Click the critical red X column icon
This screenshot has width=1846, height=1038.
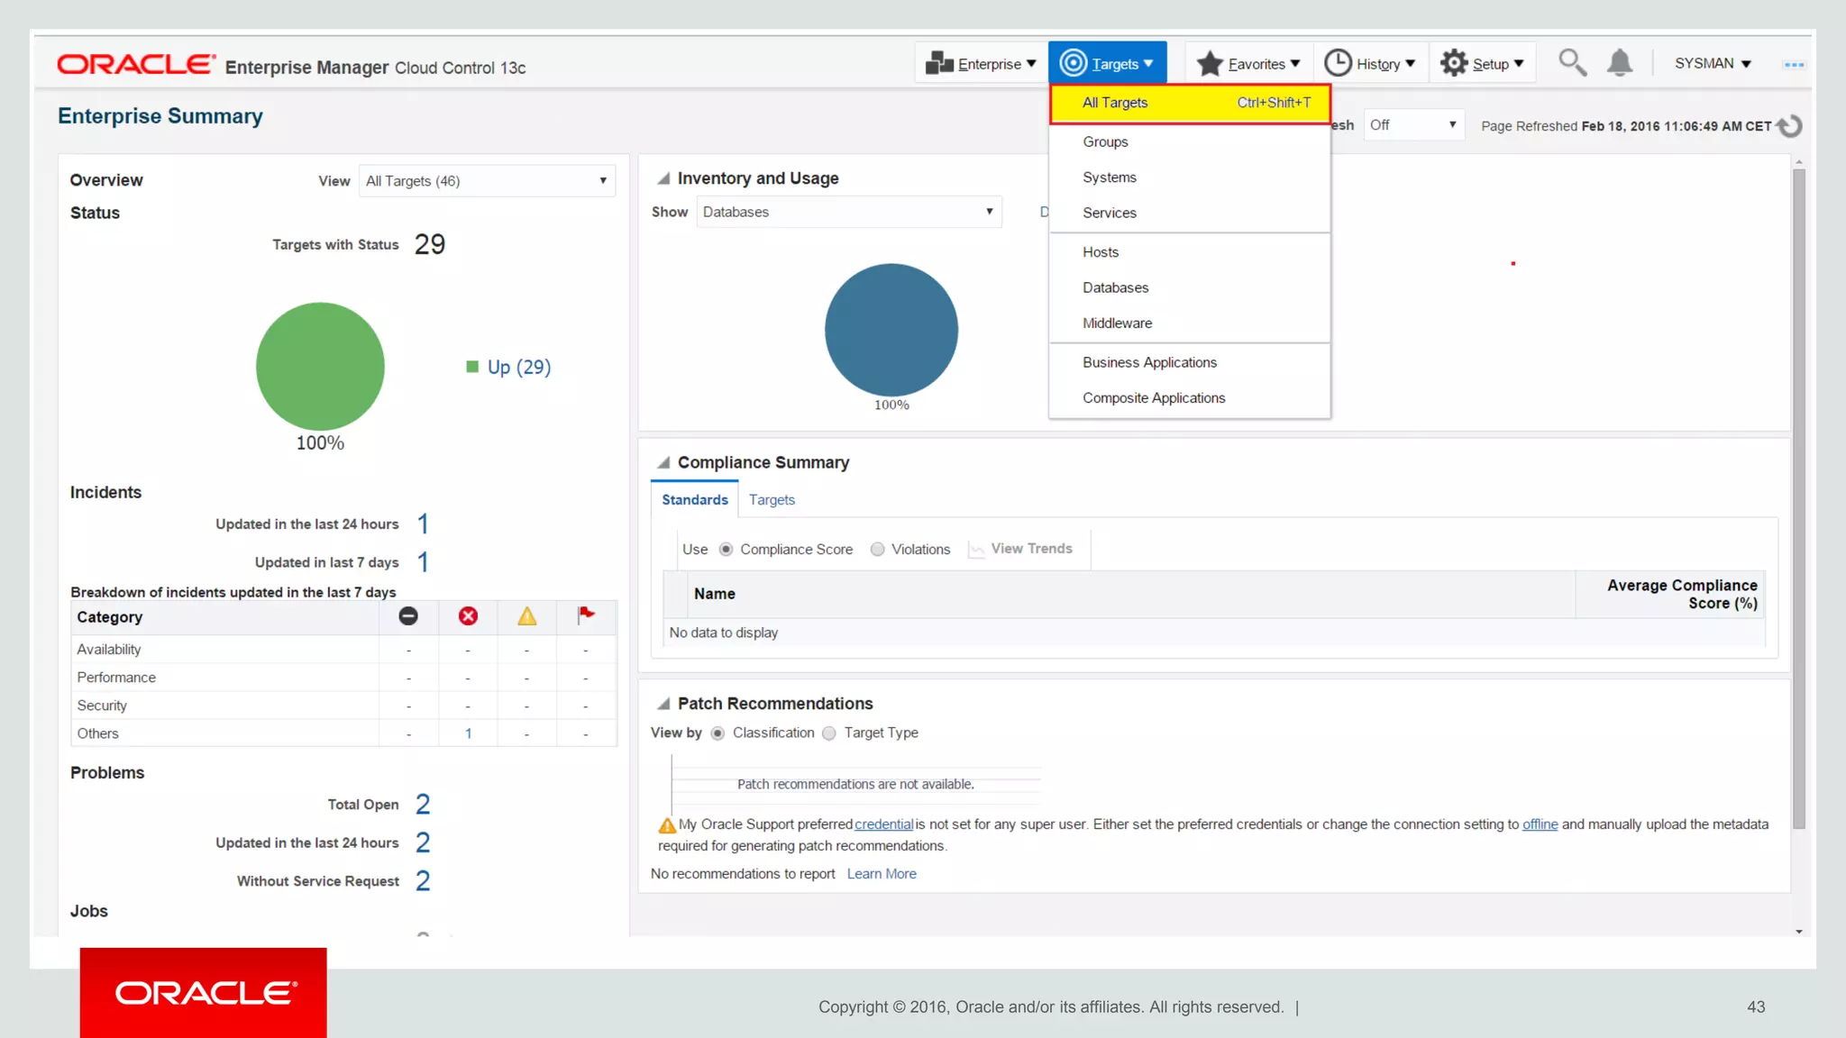(468, 616)
